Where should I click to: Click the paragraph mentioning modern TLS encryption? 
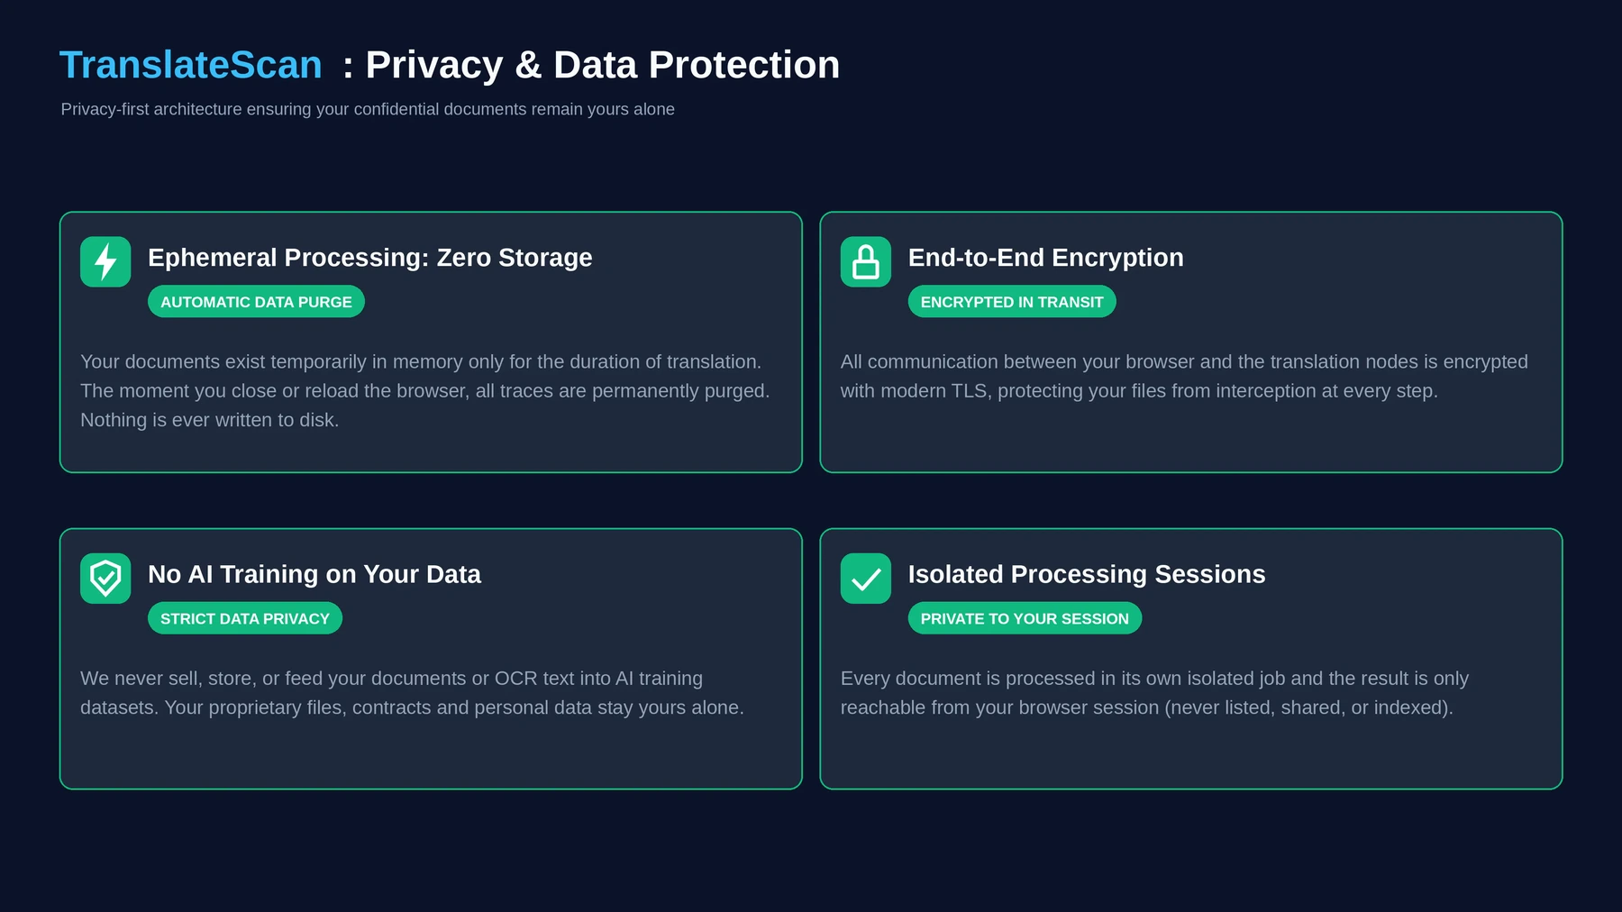1184,376
